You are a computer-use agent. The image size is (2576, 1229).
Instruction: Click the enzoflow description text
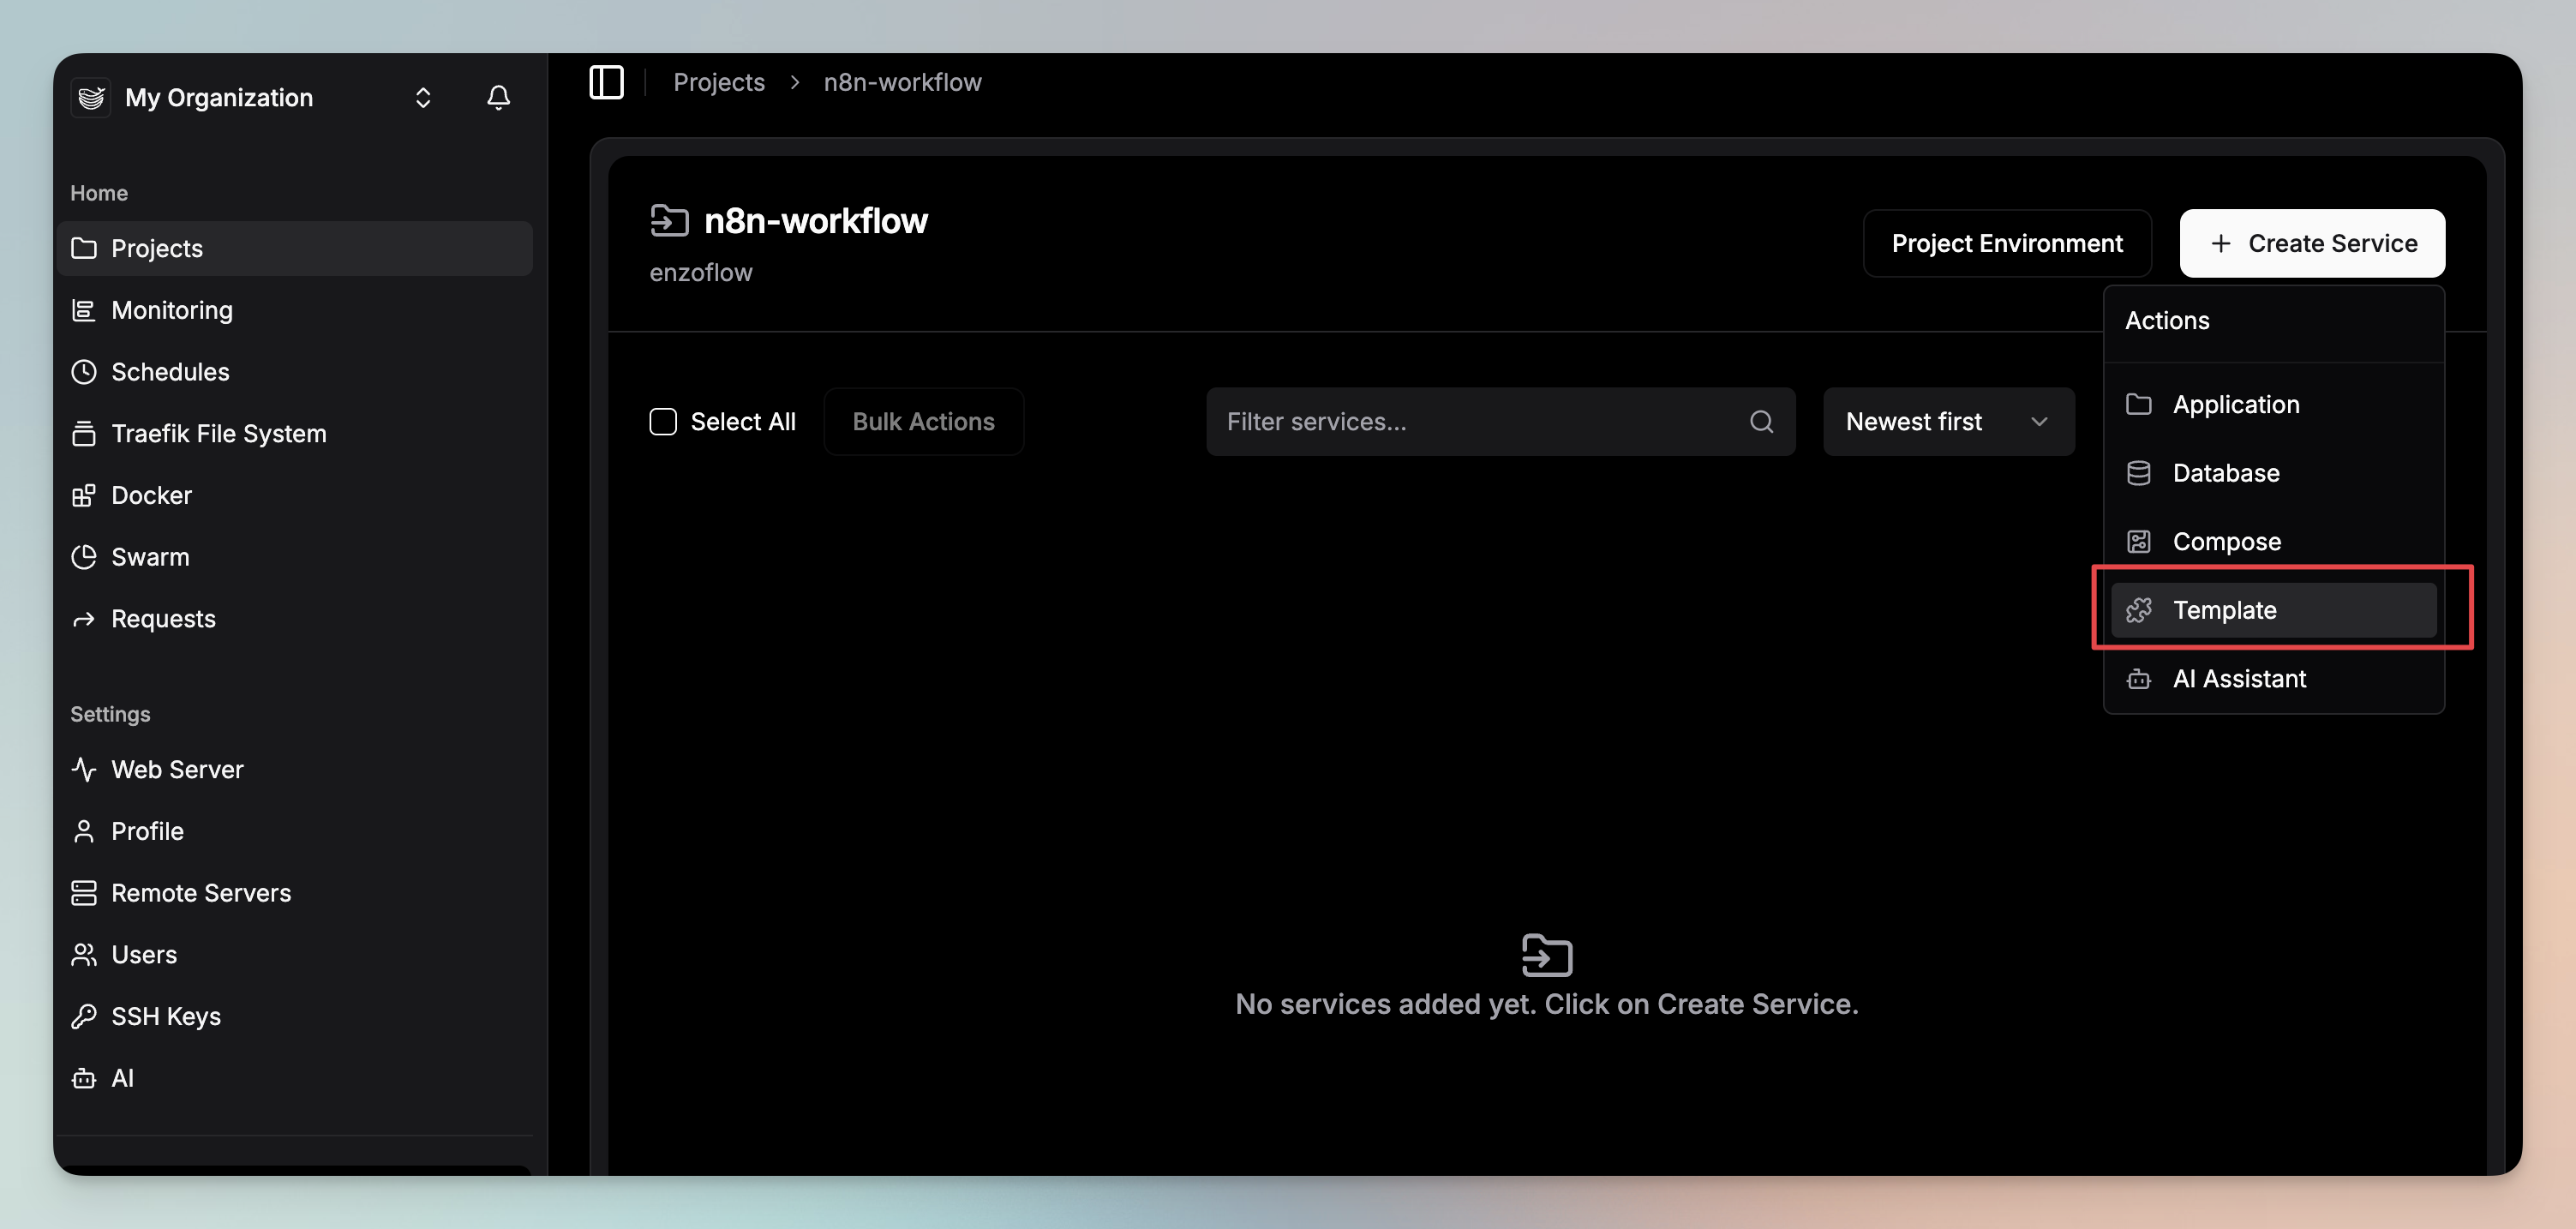(x=700, y=272)
